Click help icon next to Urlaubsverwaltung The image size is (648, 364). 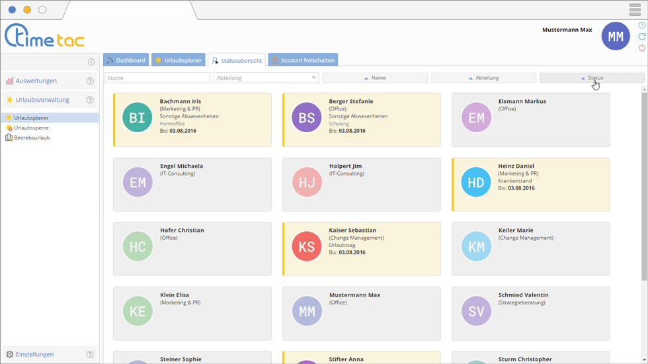point(90,100)
